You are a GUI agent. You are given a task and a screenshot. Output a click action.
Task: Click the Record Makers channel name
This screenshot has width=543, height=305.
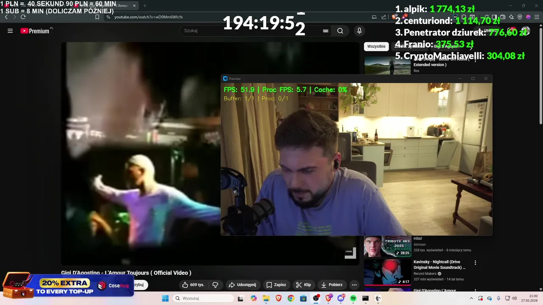[425, 274]
